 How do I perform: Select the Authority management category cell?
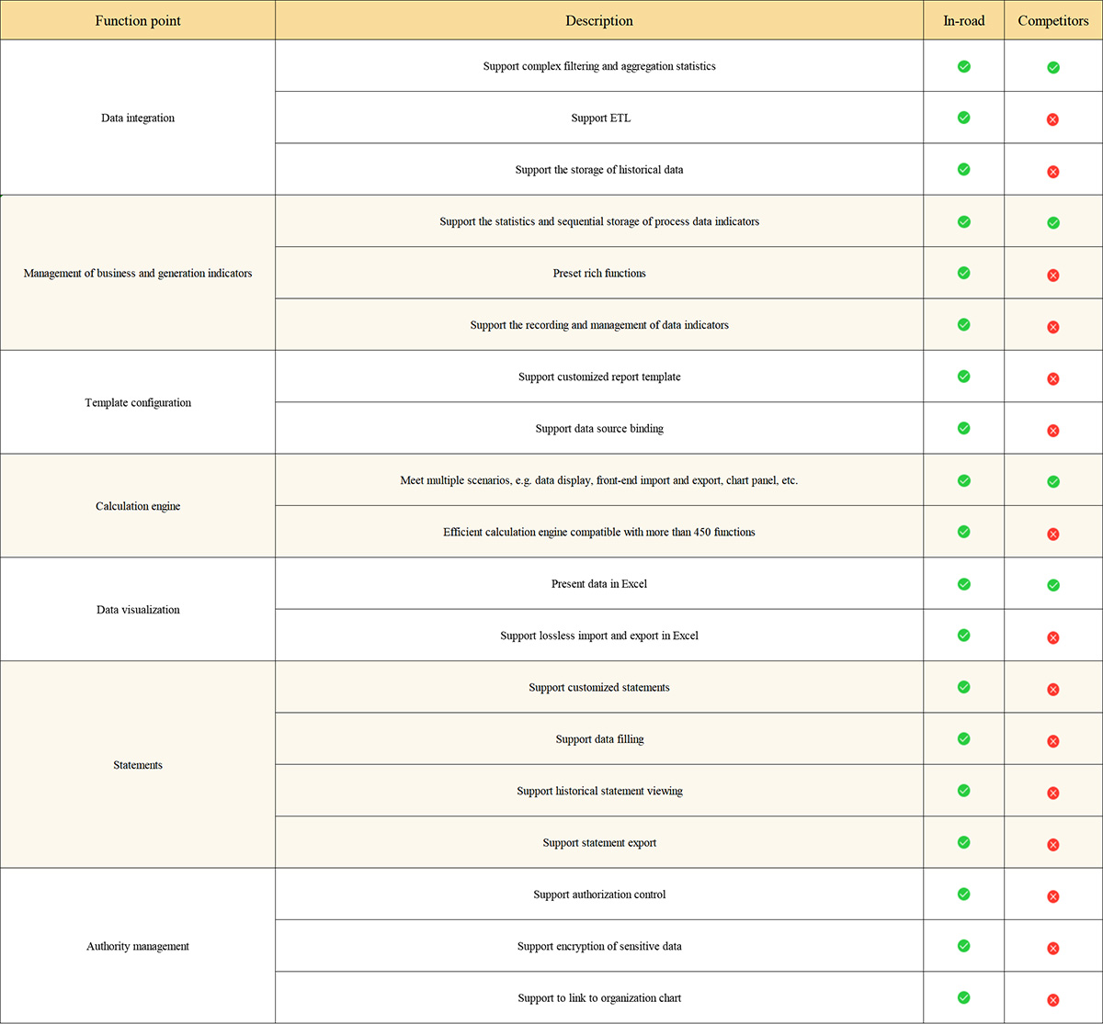pyautogui.click(x=138, y=946)
